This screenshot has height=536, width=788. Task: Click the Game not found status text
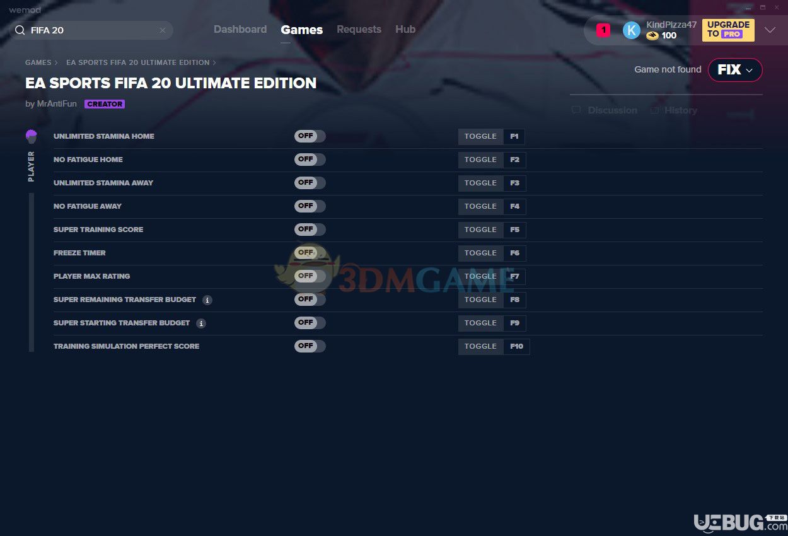pos(668,69)
